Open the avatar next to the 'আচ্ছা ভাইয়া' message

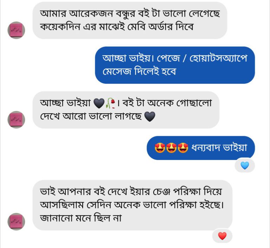click(x=16, y=120)
